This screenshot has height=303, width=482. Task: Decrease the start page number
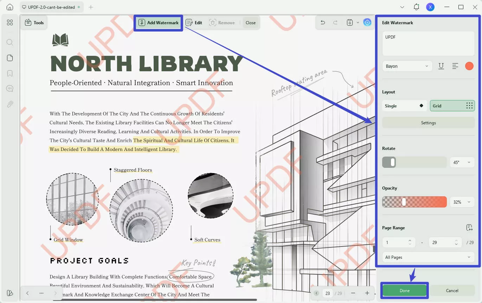pyautogui.click(x=410, y=244)
